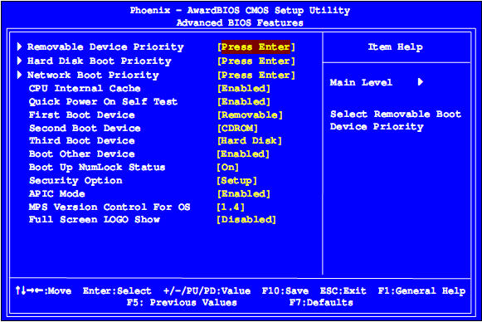Select Network Boot Priority label
This screenshot has height=322, width=482.
pyautogui.click(x=93, y=75)
